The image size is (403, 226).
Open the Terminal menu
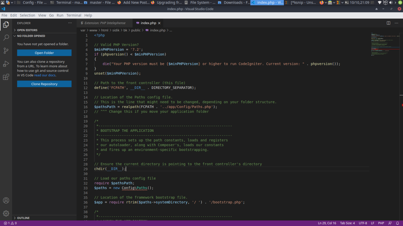pyautogui.click(x=74, y=15)
